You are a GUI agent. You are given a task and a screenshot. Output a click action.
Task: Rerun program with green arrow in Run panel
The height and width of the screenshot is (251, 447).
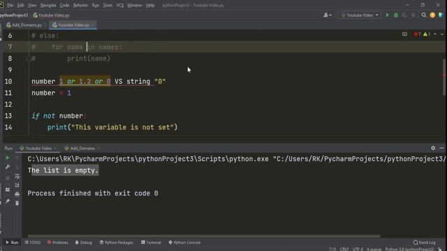click(8, 158)
